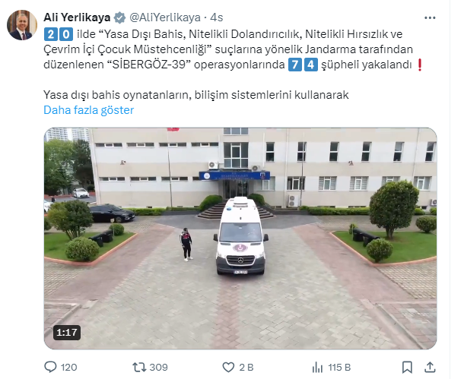Open the post via the 4s timestamp

[x=217, y=17]
